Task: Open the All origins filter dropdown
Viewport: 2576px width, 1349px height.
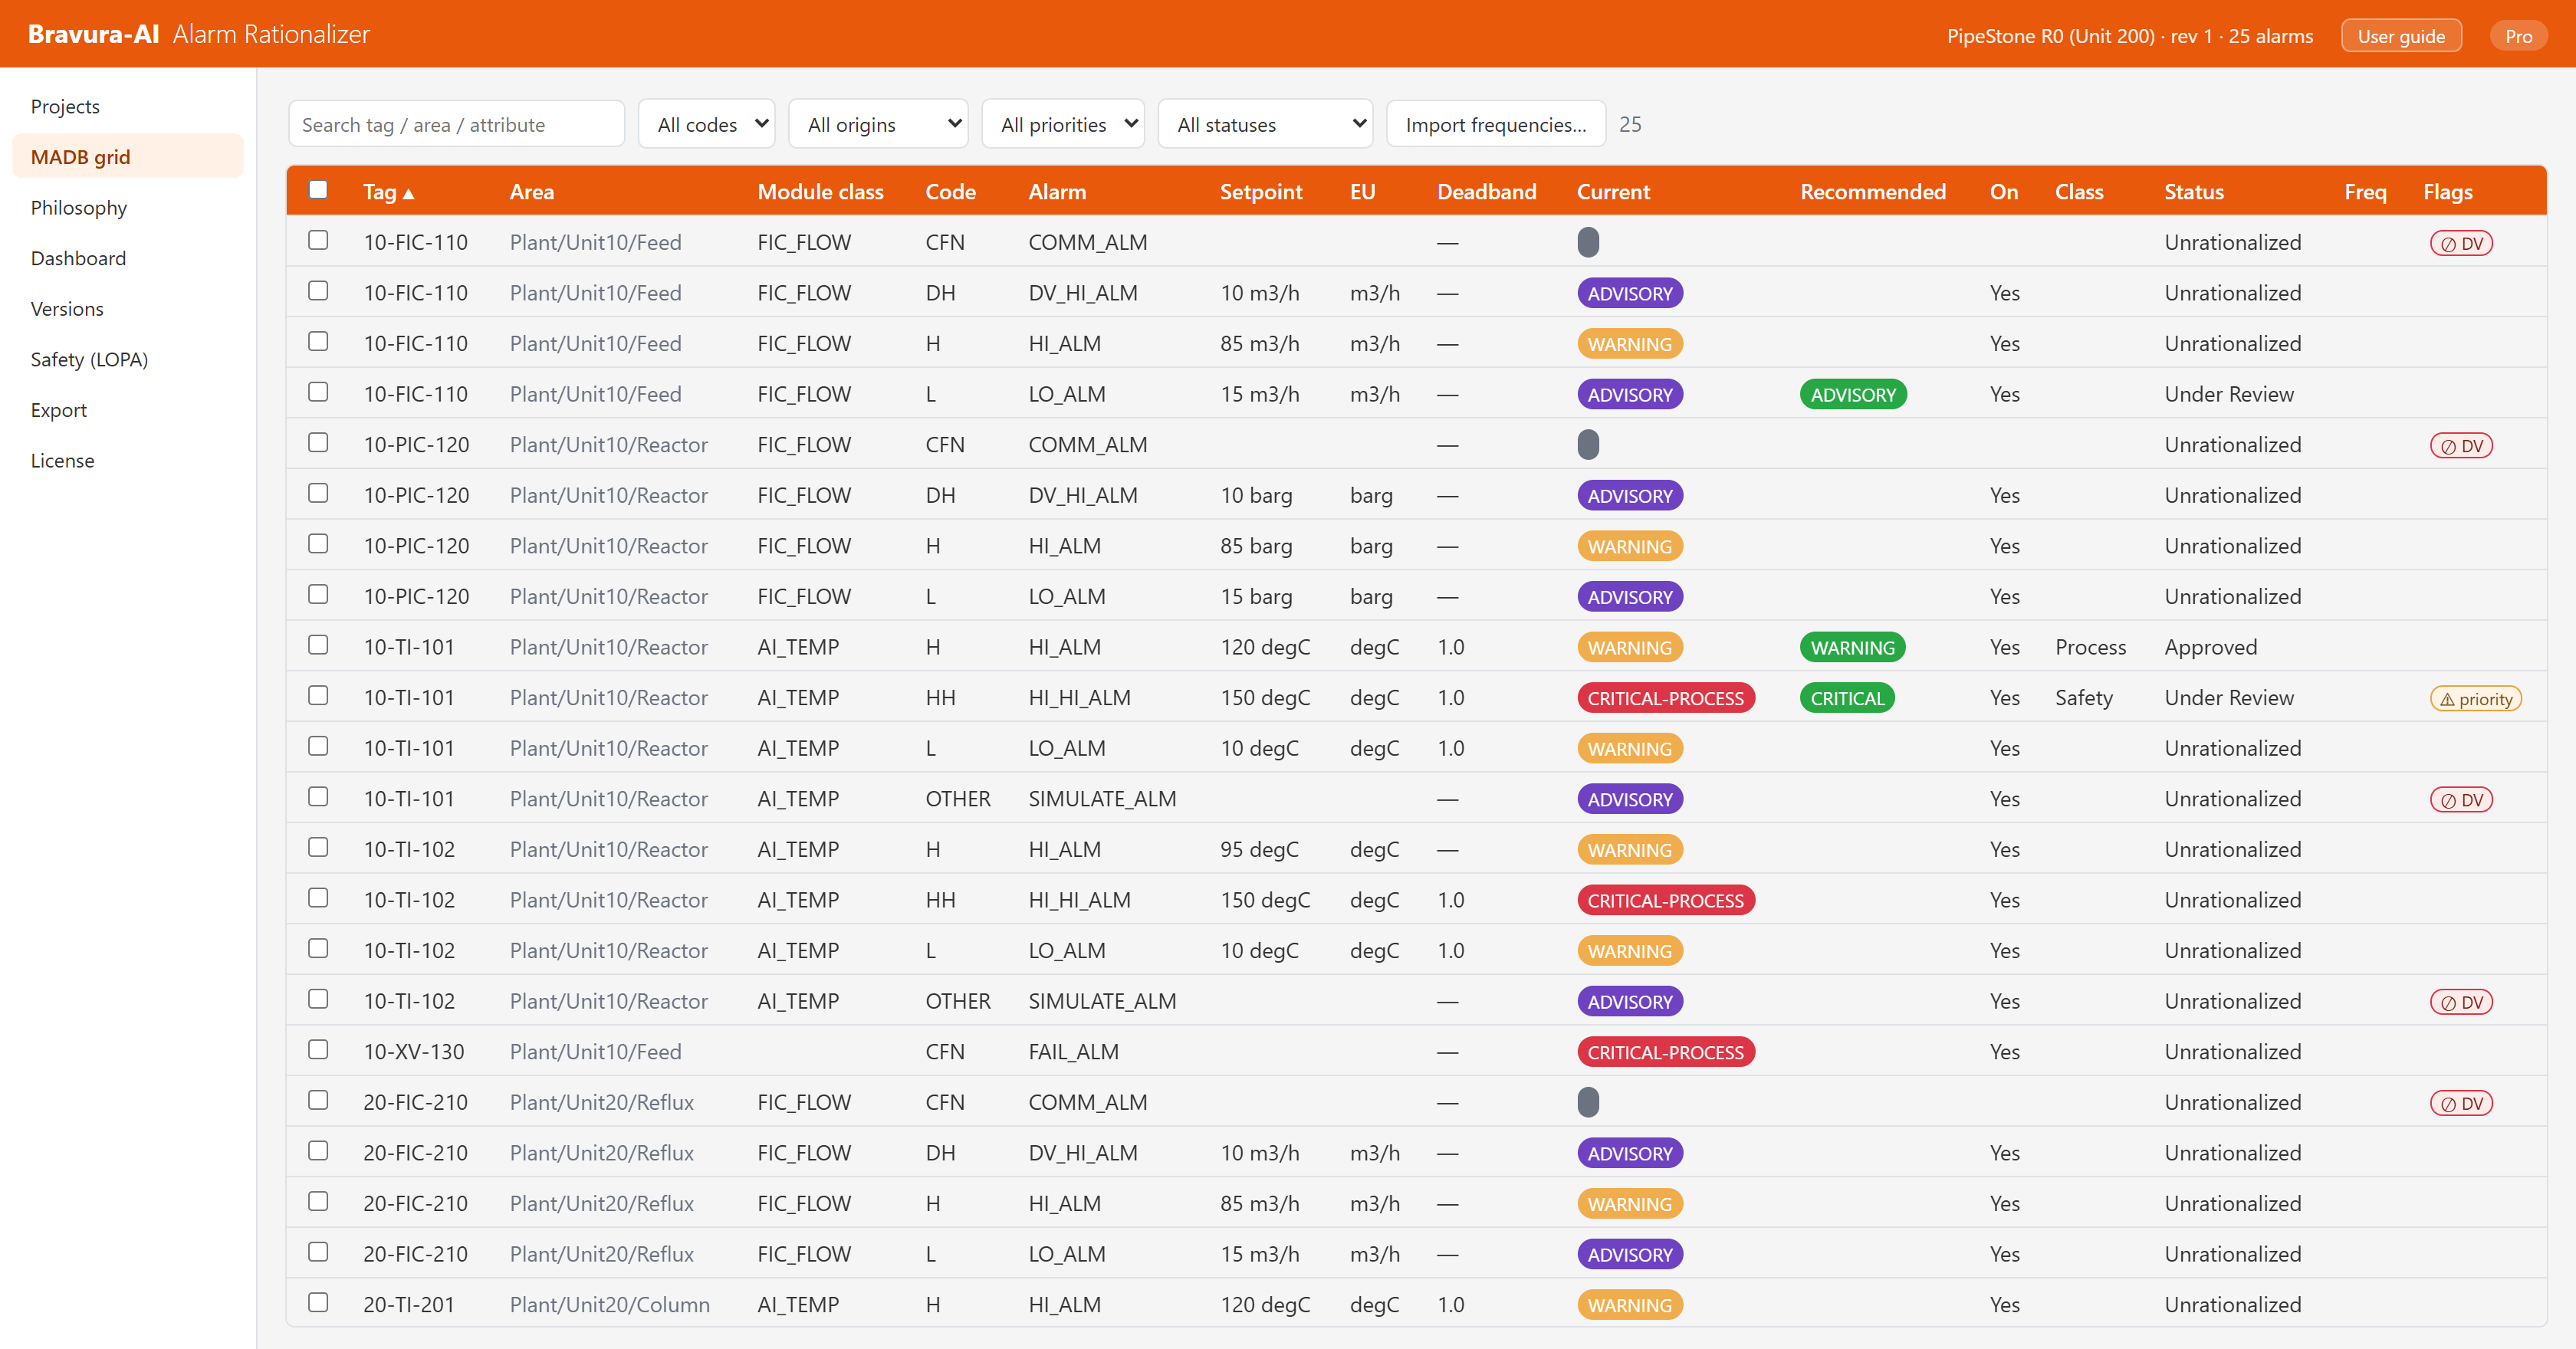Action: pos(879,124)
